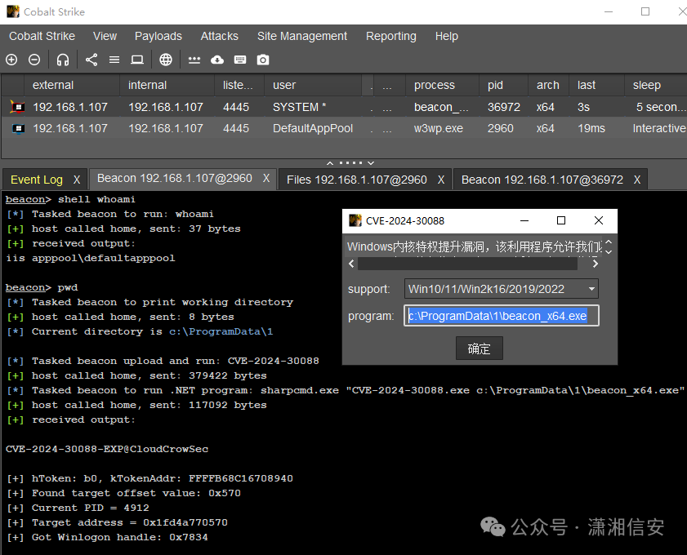Minimize the CVE-2024-30088 dialog

tap(524, 220)
